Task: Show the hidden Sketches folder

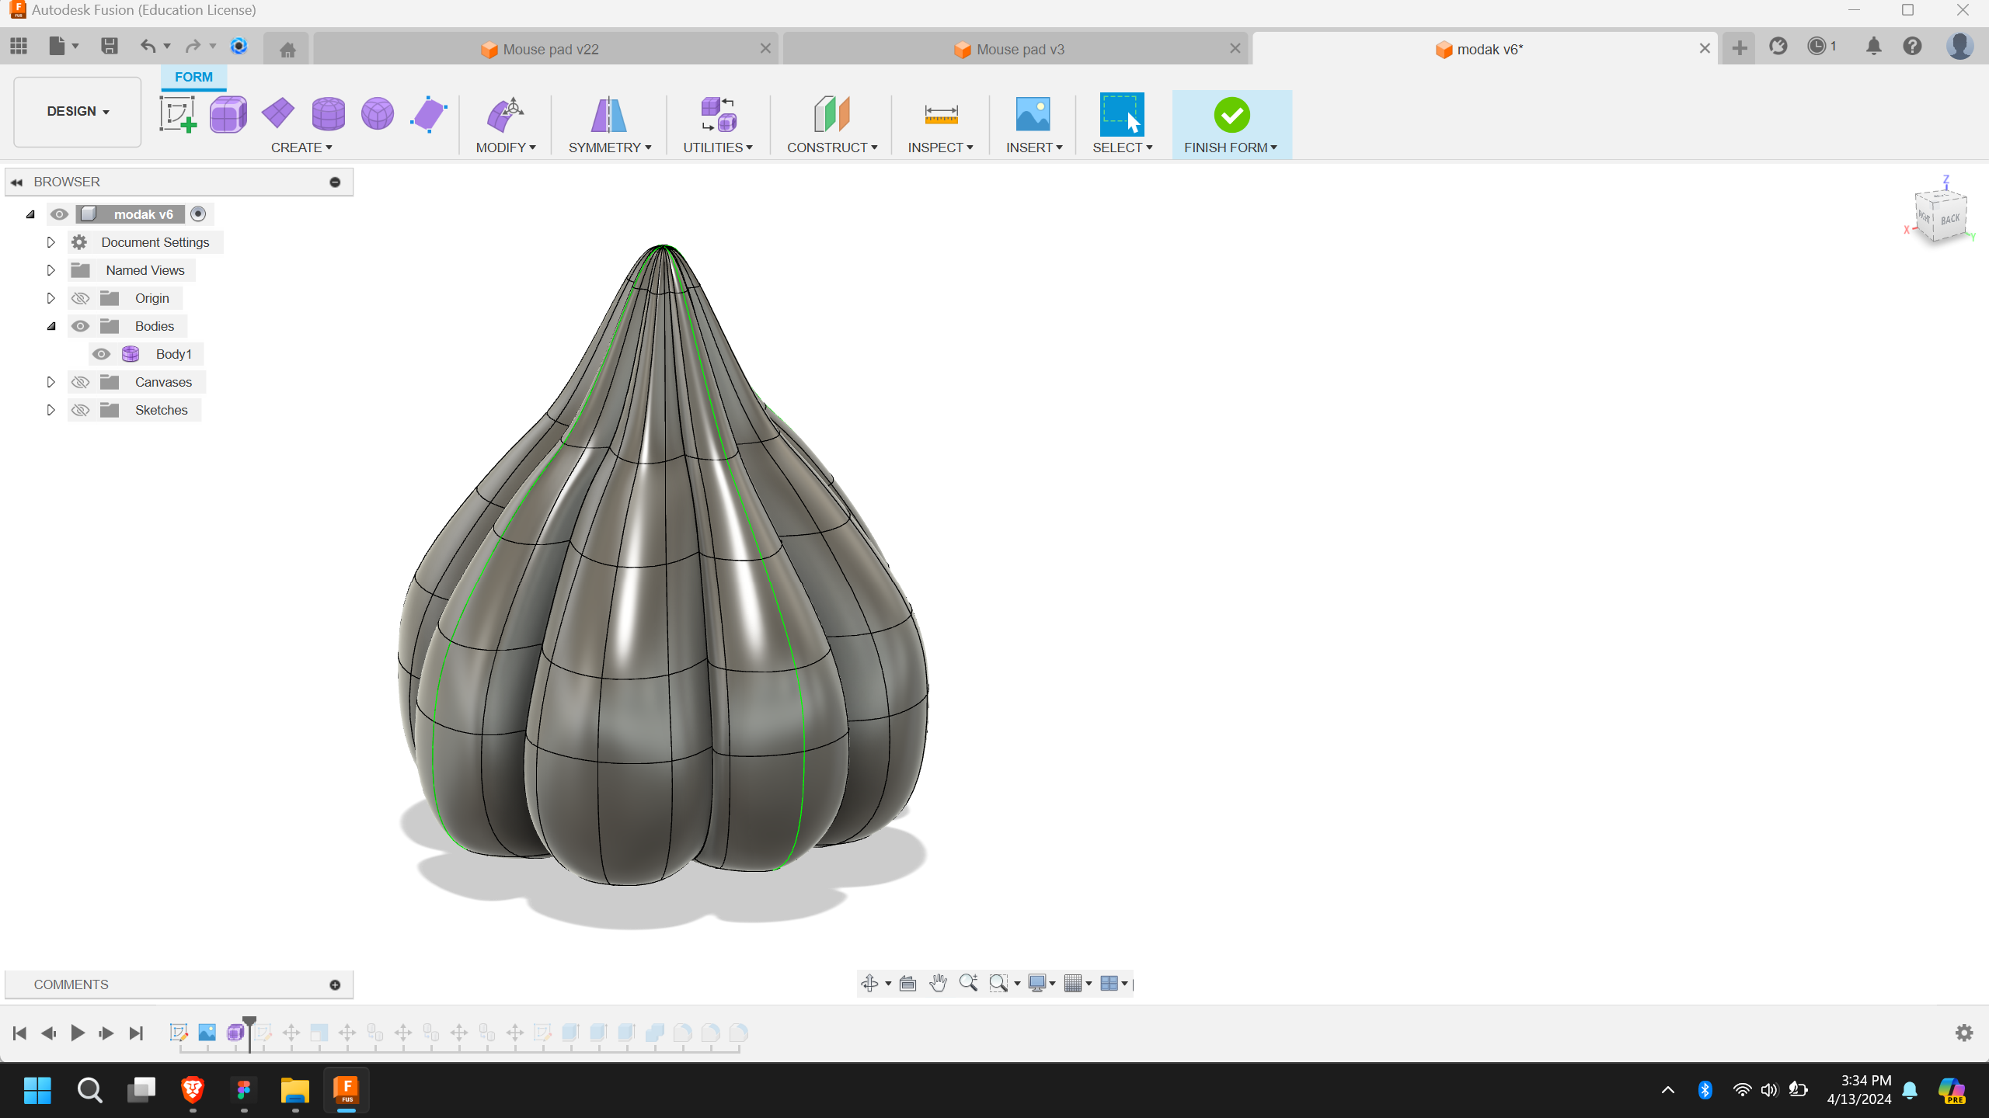Action: (80, 410)
